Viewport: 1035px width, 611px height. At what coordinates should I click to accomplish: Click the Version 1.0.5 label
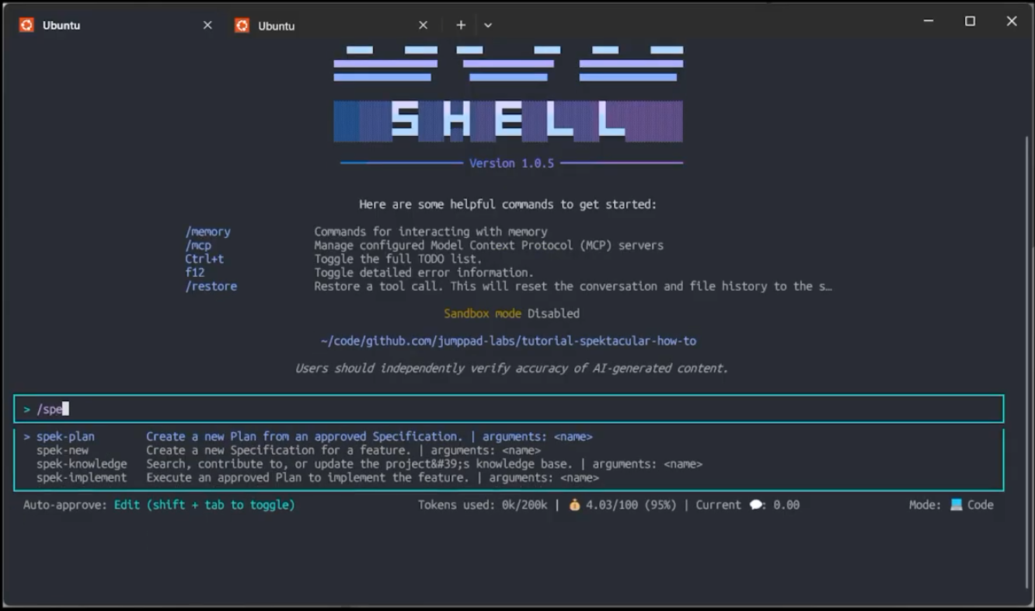coord(512,163)
